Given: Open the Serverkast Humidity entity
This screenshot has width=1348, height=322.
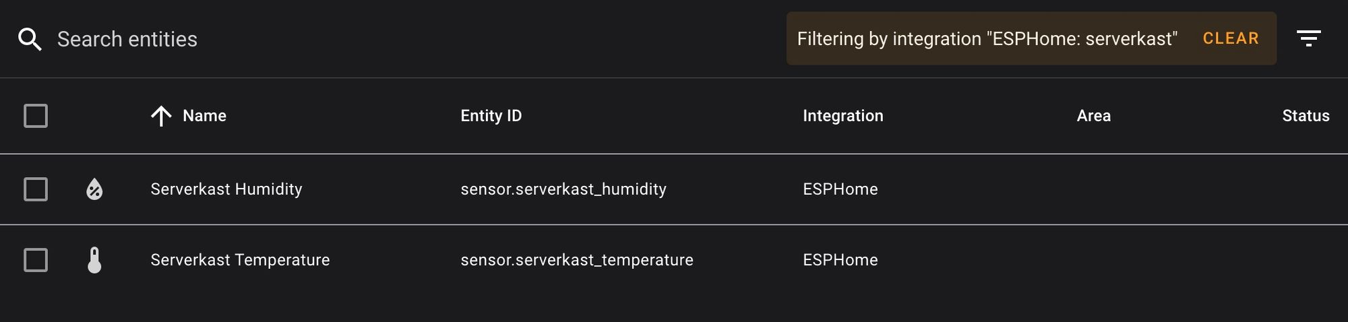Looking at the screenshot, I should [226, 189].
